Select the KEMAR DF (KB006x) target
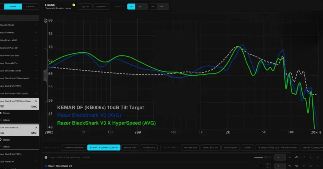This screenshot has height=169, width=323. 74,148
